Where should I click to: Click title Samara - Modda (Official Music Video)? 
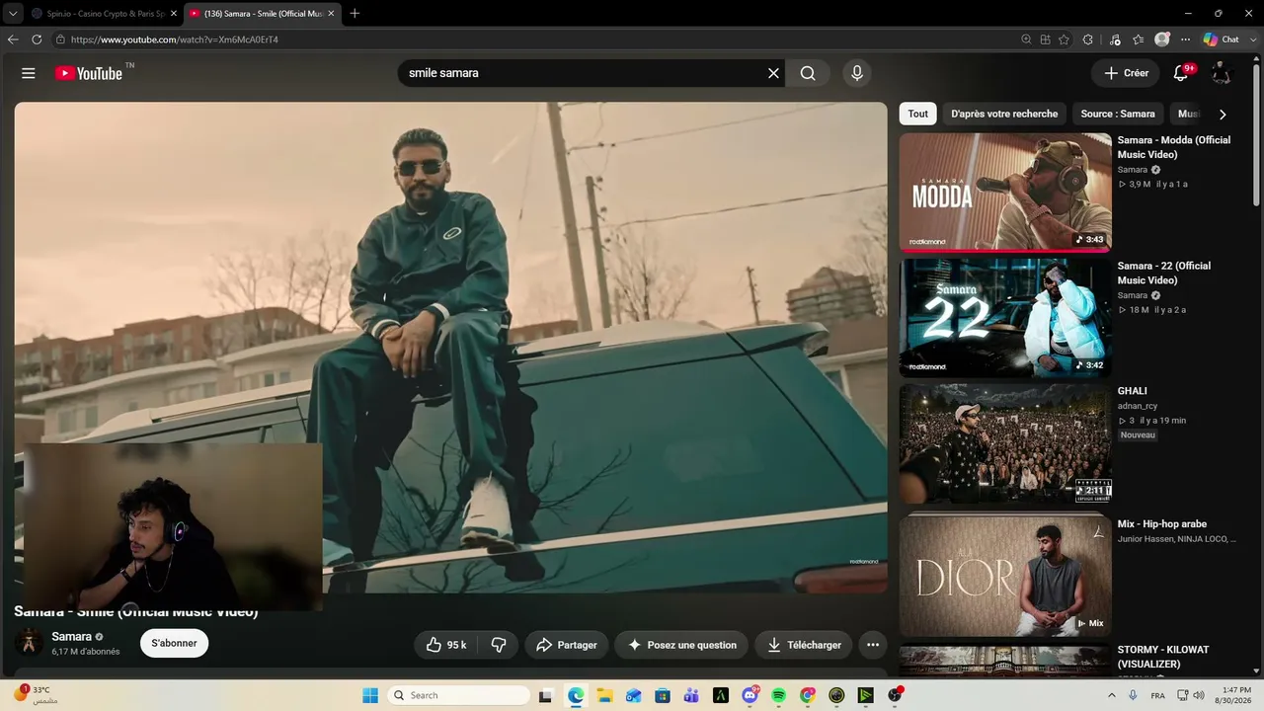(x=1174, y=147)
